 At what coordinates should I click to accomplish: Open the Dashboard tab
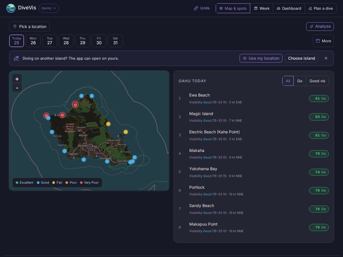[289, 8]
